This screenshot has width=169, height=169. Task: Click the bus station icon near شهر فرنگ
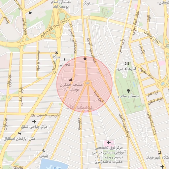click(159, 152)
